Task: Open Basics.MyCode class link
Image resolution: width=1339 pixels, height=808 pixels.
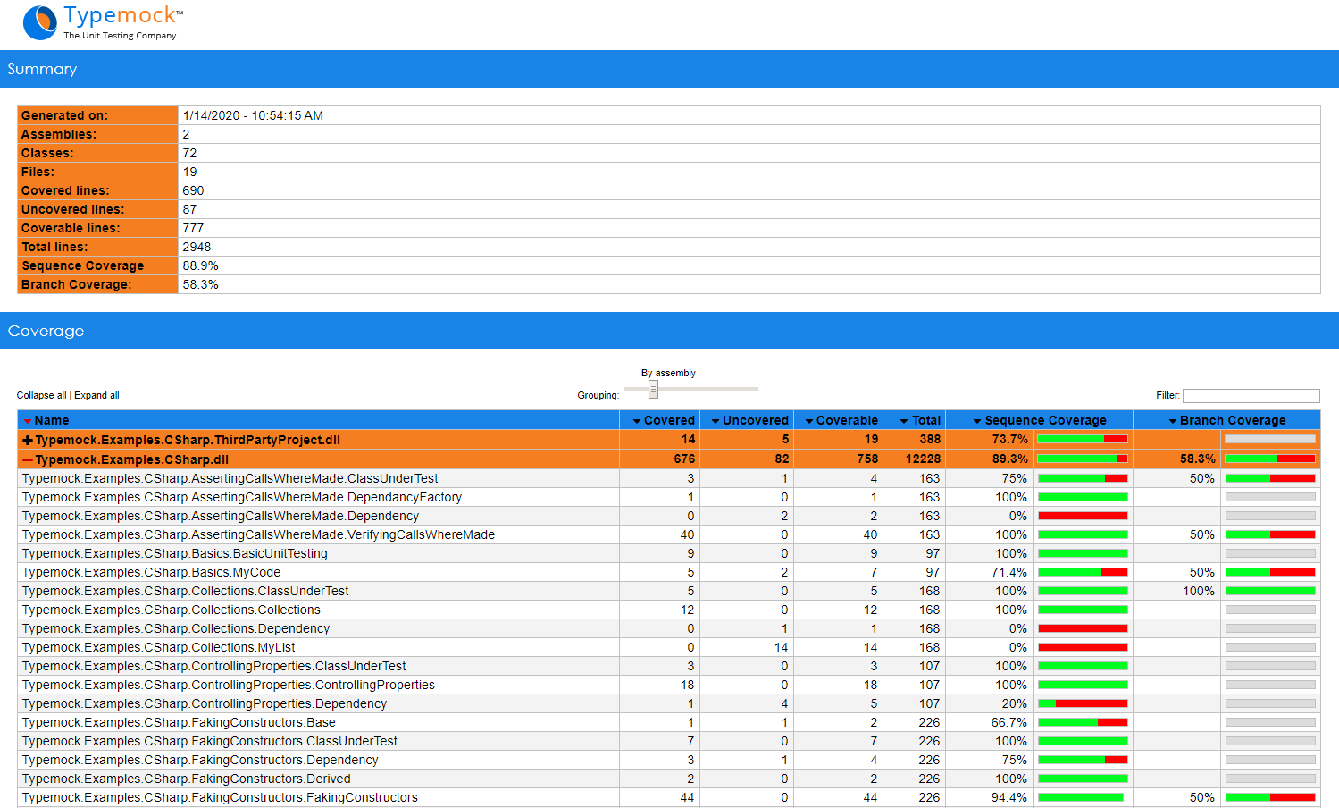Action: [x=151, y=572]
